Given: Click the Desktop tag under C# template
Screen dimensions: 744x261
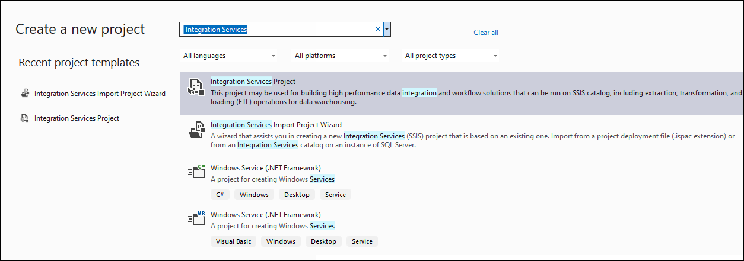Looking at the screenshot, I should [297, 195].
